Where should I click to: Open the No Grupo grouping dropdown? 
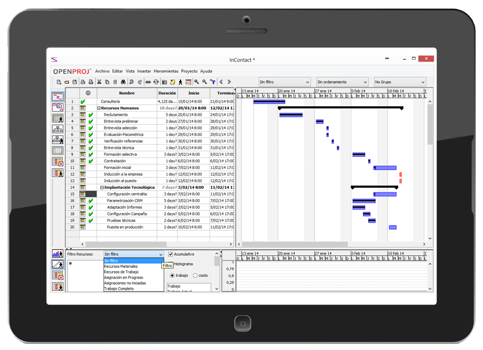point(400,81)
